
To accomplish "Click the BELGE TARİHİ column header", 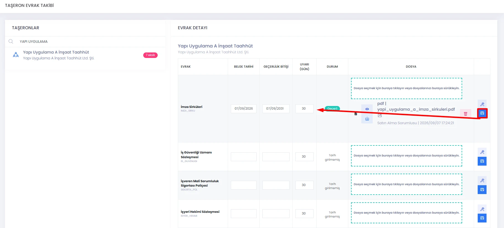I will (x=244, y=67).
